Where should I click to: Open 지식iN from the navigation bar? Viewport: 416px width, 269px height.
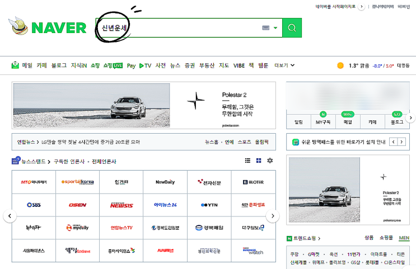tap(79, 65)
